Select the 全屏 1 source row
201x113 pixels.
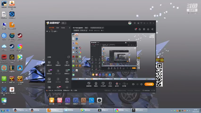[58, 31]
